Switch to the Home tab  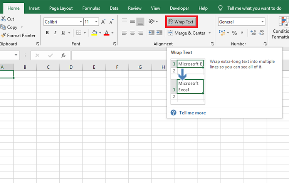[x=13, y=8]
